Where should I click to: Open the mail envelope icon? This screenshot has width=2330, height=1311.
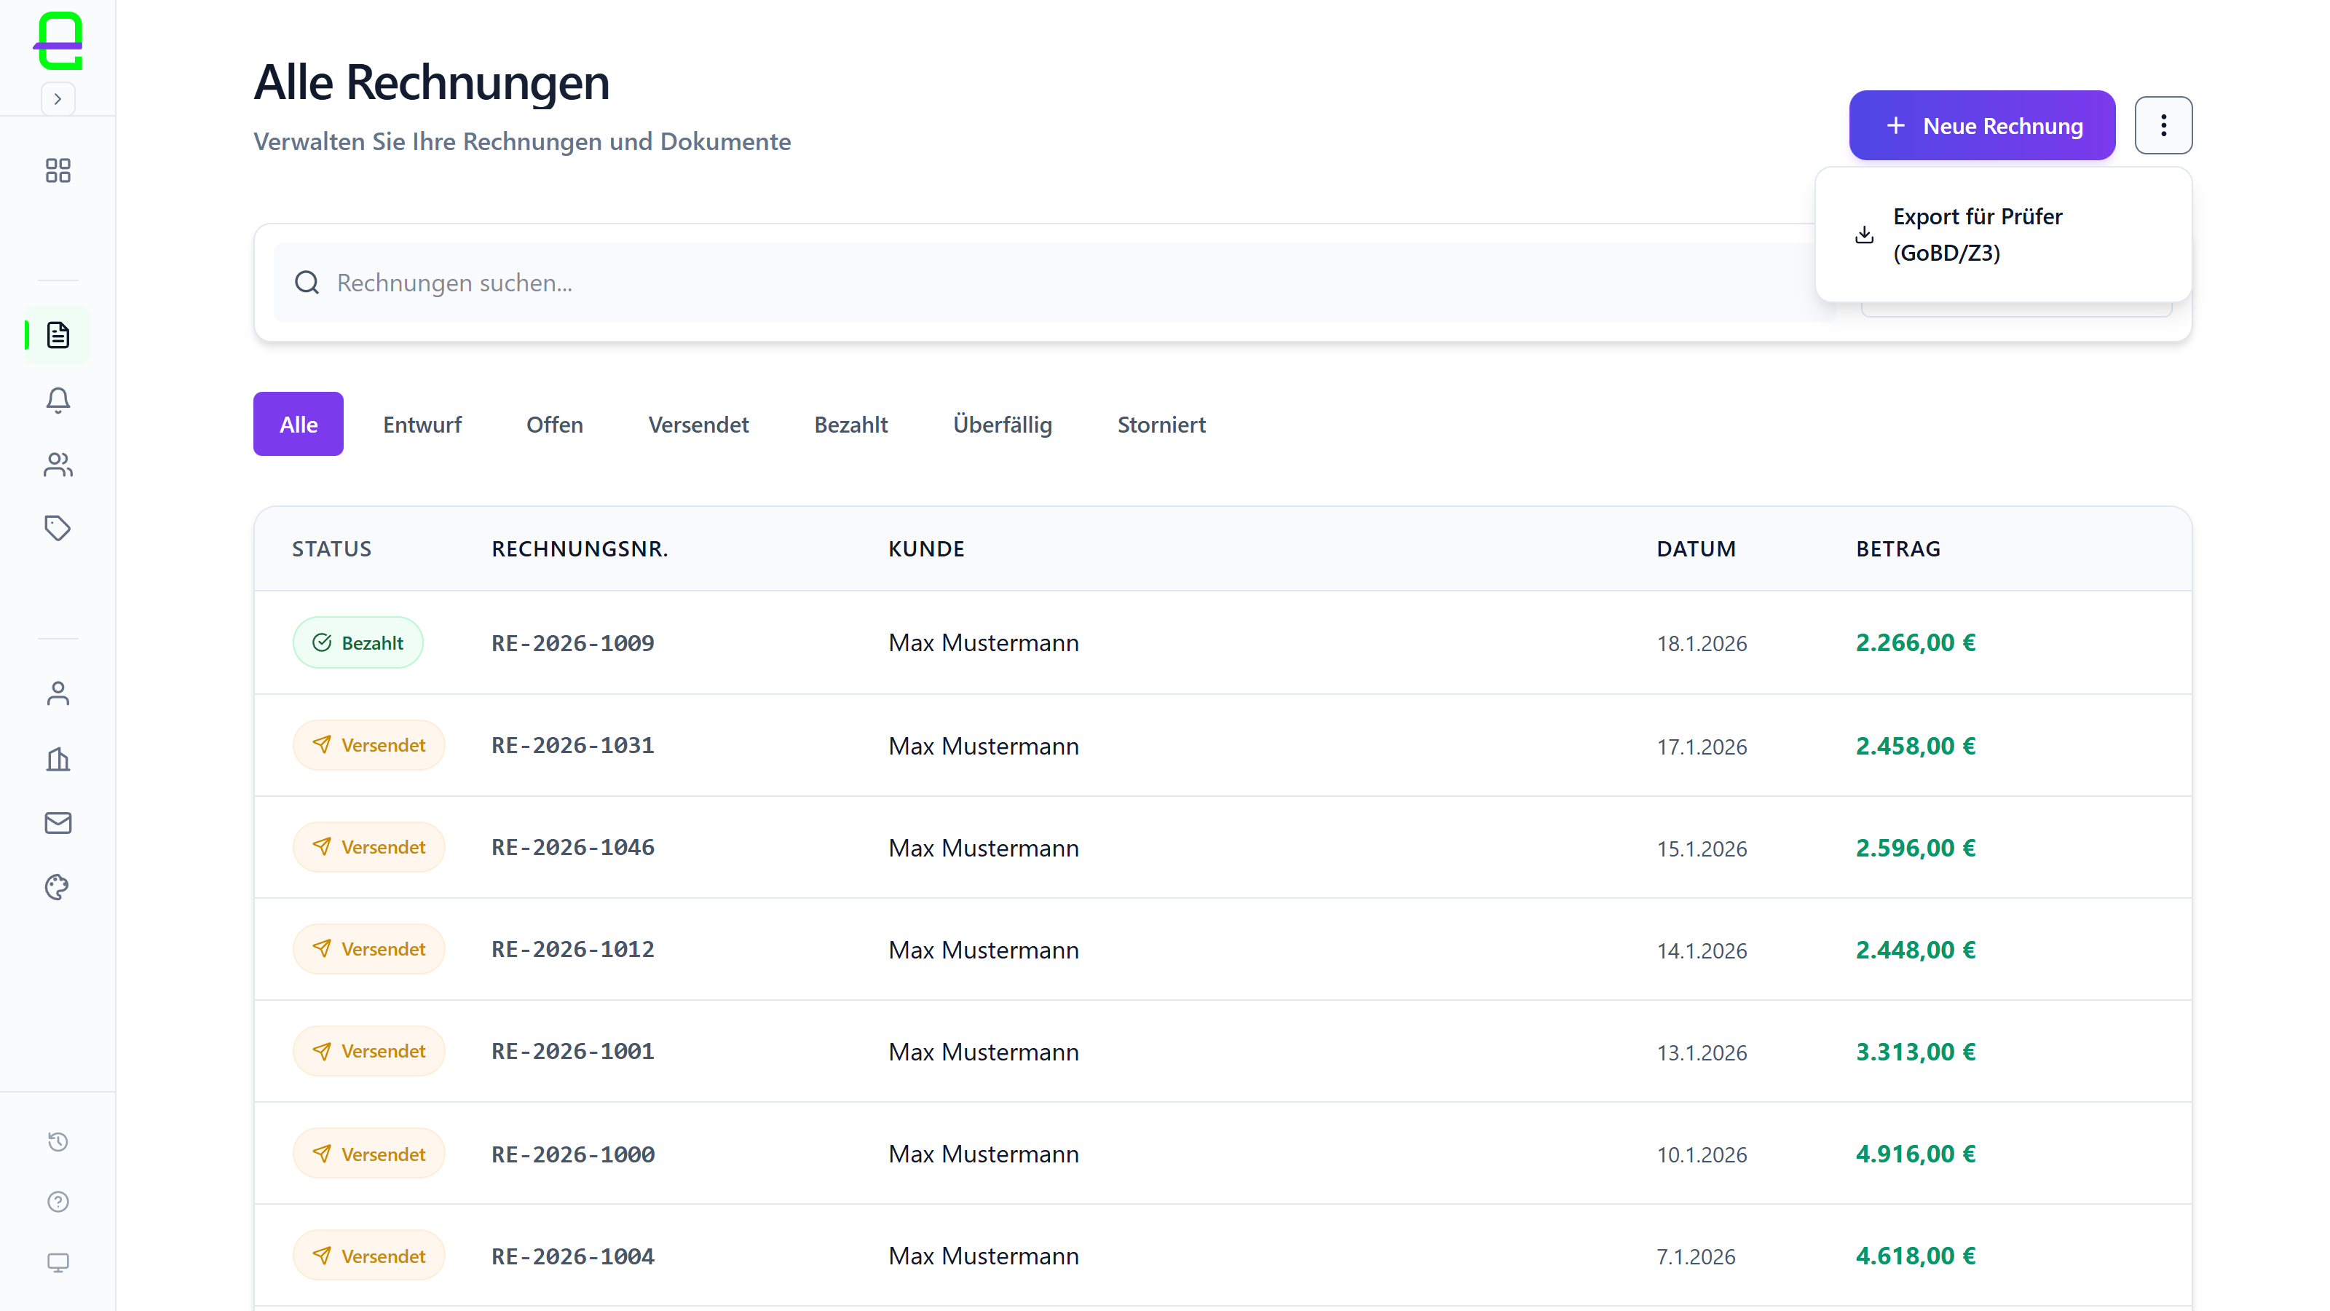coord(58,822)
